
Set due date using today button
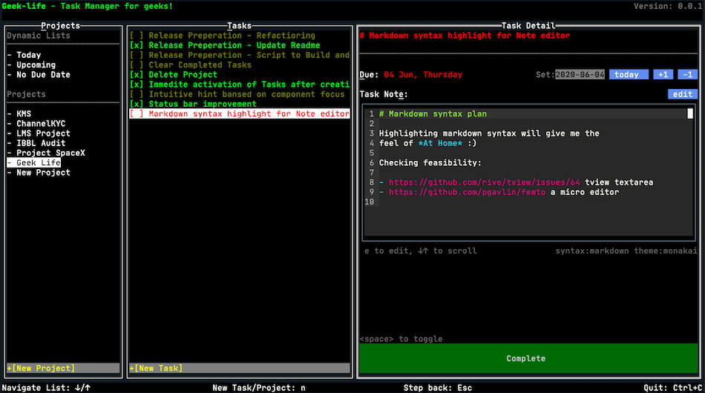626,74
